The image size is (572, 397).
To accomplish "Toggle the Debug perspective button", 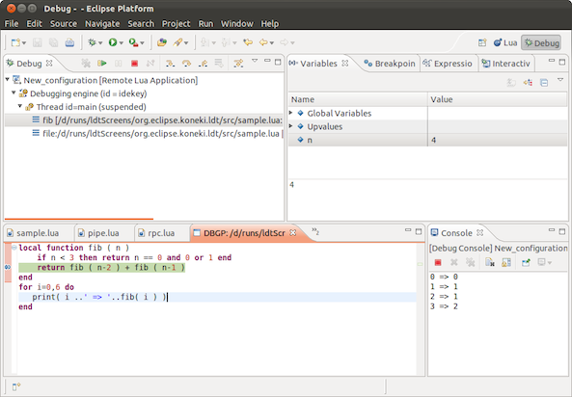I will [541, 43].
